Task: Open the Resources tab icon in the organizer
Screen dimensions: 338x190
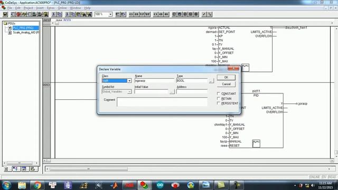Action: click(33, 169)
